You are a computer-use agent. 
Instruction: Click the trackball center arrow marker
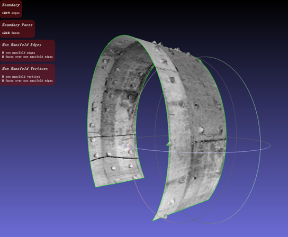point(168,144)
